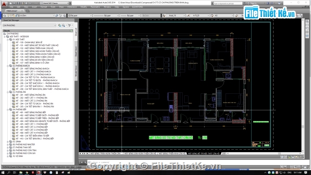
Task: Click the Plot printer icon in Quick Access
Action: [x=26, y=3]
